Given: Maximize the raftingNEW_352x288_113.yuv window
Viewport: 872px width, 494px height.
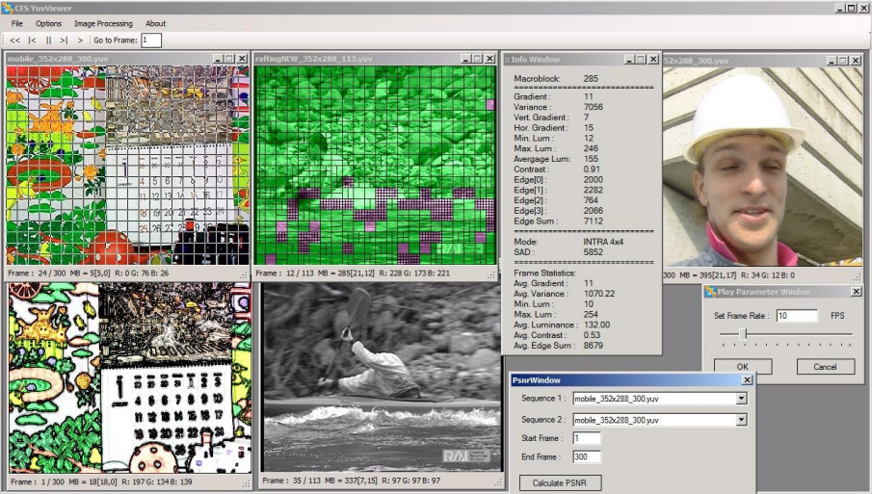Looking at the screenshot, I should click(x=477, y=59).
